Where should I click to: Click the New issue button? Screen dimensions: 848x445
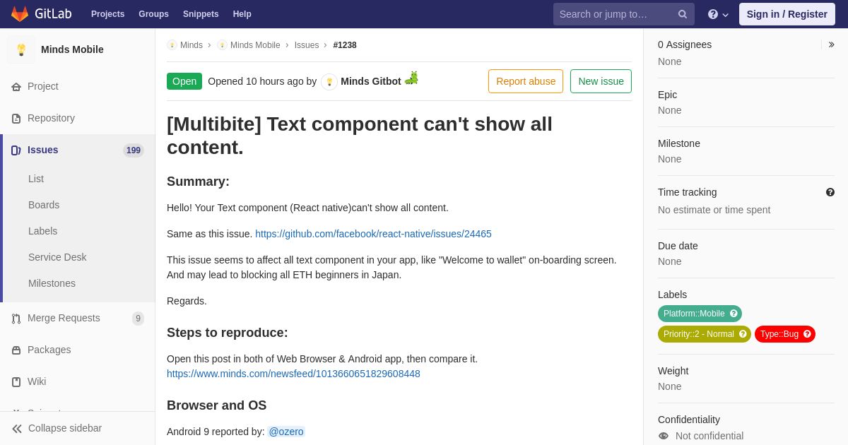(601, 81)
